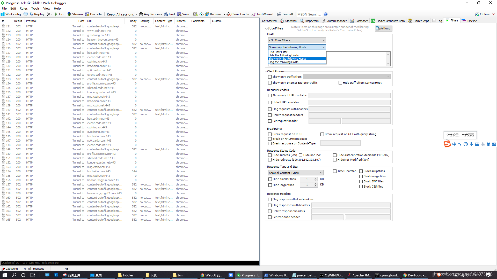The image size is (497, 279).
Task: Click the timer clock icon
Action: [201, 14]
